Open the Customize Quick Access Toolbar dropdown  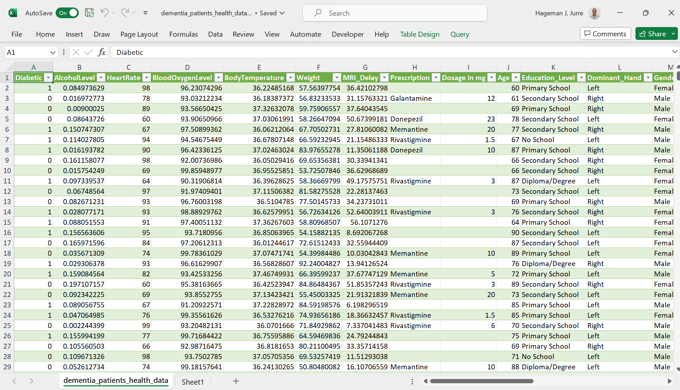click(145, 13)
